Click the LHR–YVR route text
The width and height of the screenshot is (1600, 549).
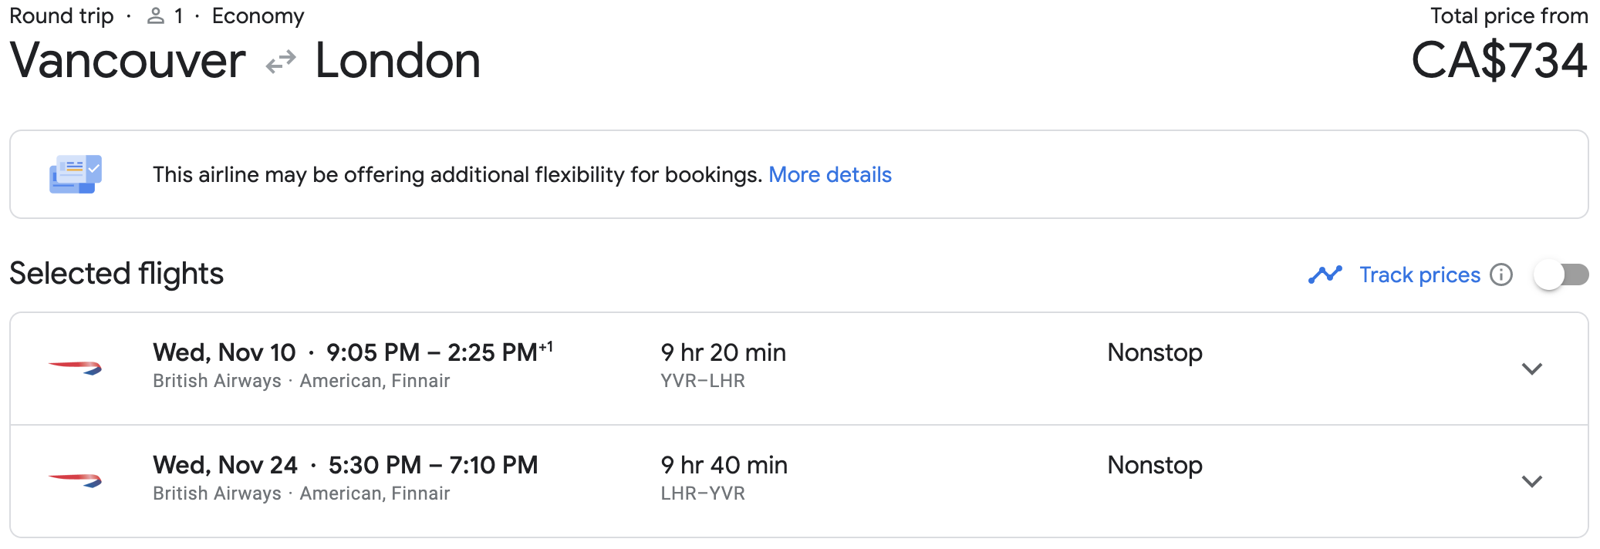click(x=702, y=493)
